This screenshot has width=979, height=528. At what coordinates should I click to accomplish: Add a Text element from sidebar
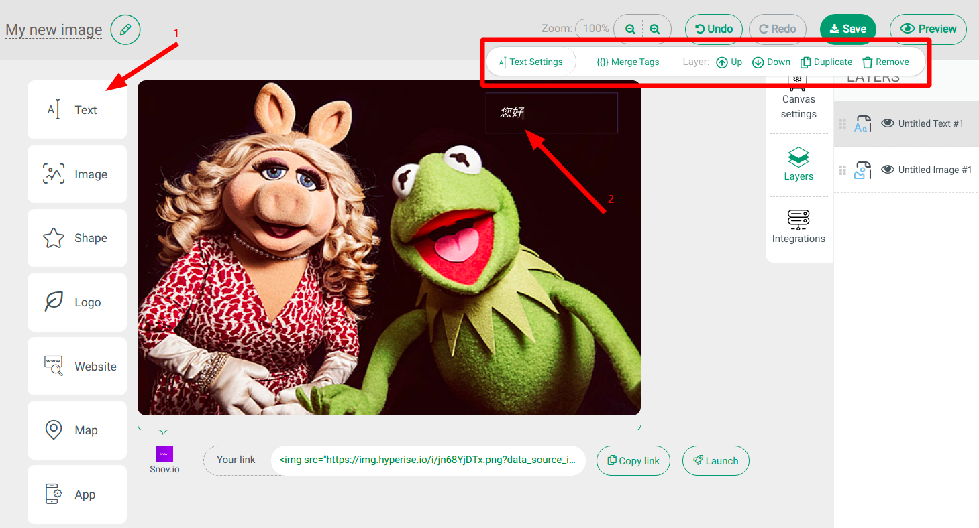coord(77,110)
